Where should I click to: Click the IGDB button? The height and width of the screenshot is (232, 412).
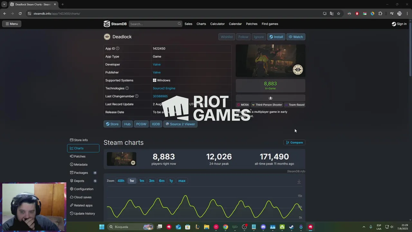tap(156, 124)
